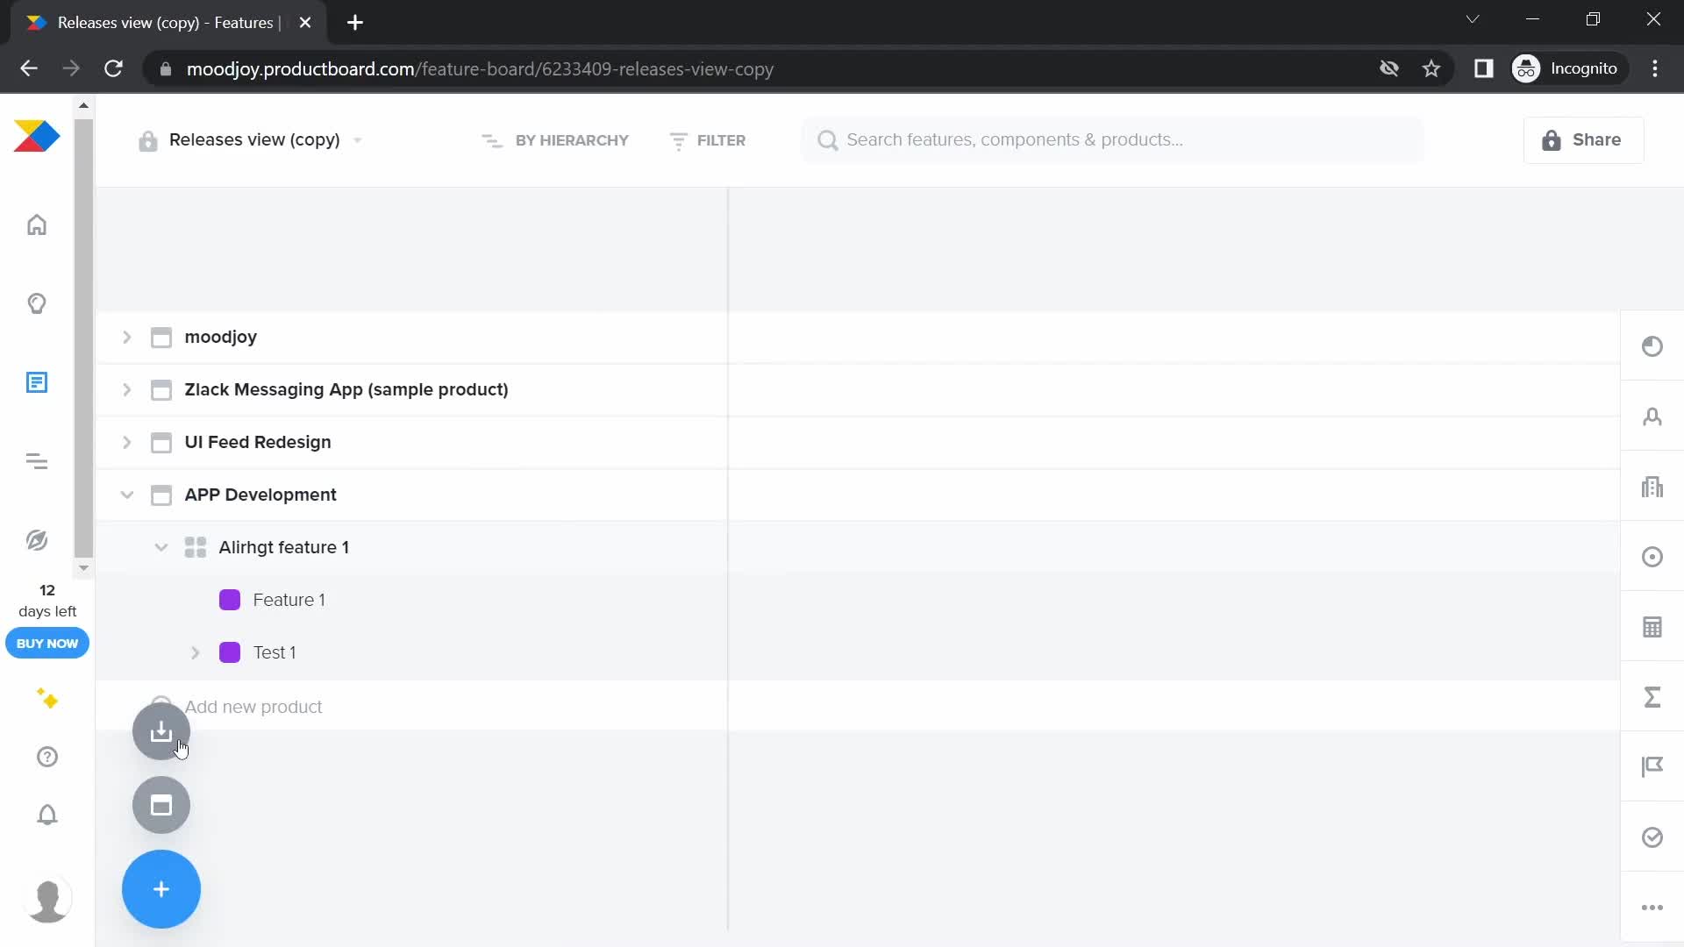Open the Chrome side panel icon
This screenshot has height=947, width=1684.
(1483, 68)
